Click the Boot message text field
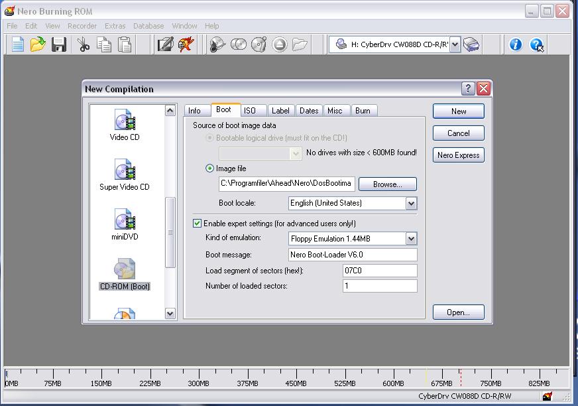The width and height of the screenshot is (578, 406). pyautogui.click(x=353, y=255)
